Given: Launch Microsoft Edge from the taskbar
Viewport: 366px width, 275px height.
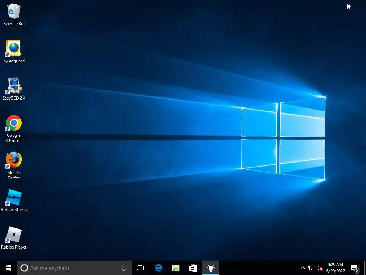Looking at the screenshot, I should 158,268.
